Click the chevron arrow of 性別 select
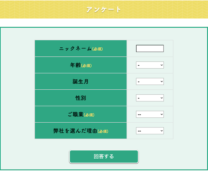This screenshot has height=171, width=208. click(x=162, y=98)
